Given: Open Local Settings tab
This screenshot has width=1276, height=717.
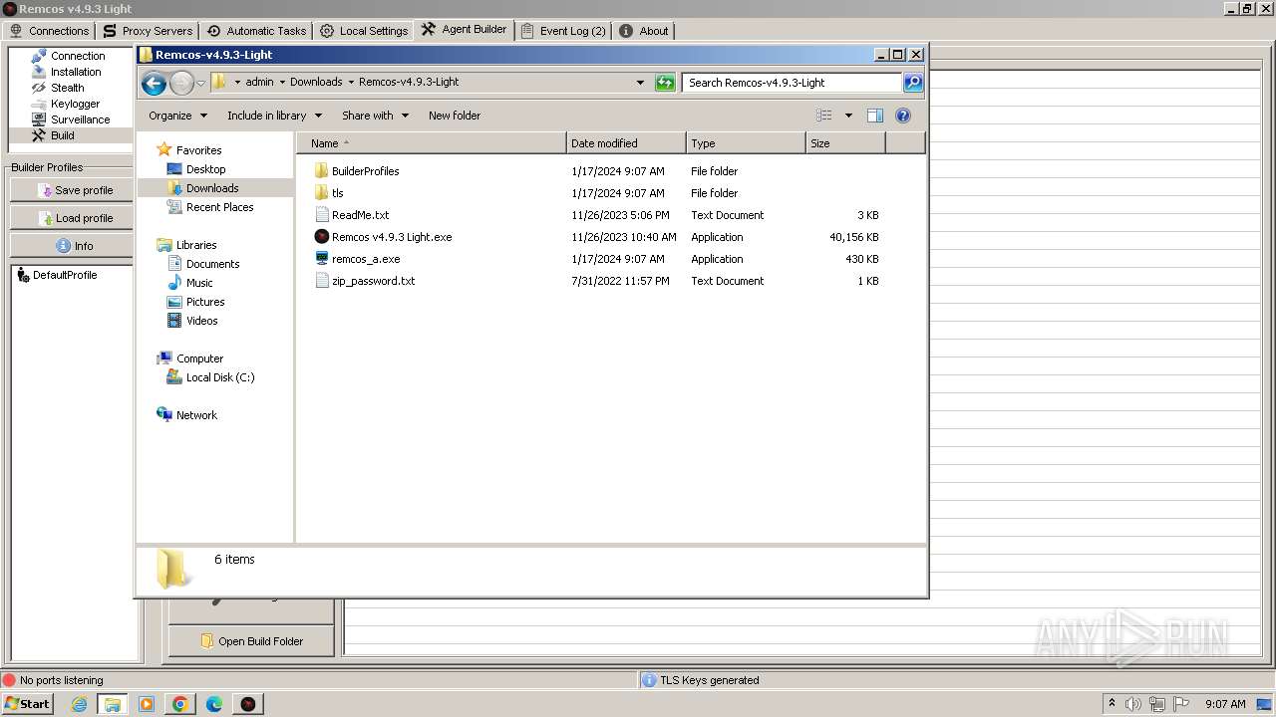Looking at the screenshot, I should [364, 31].
